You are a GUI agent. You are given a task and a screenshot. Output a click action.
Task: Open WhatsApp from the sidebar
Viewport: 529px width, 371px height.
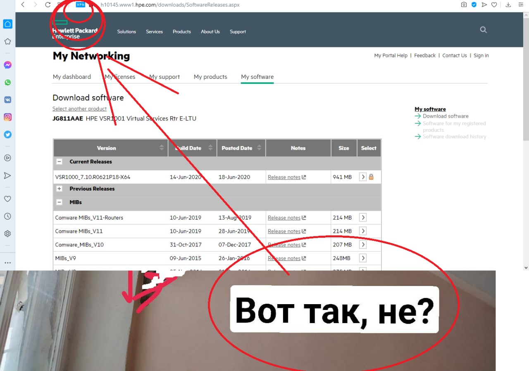tap(7, 83)
